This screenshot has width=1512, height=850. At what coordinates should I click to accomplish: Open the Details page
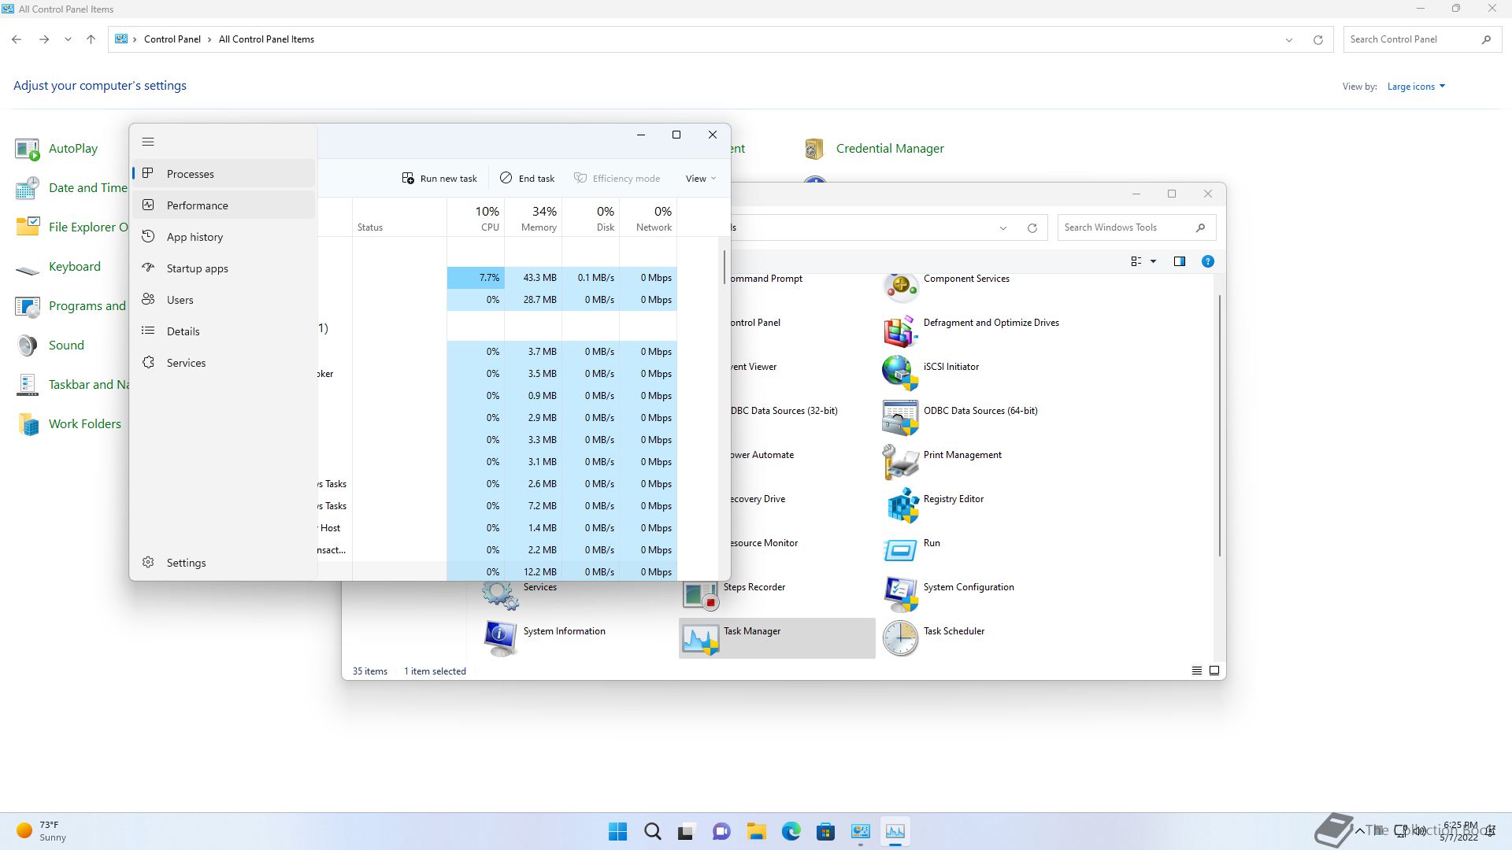point(224,331)
